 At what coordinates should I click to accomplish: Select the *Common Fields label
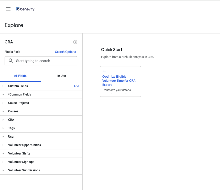click(19, 94)
